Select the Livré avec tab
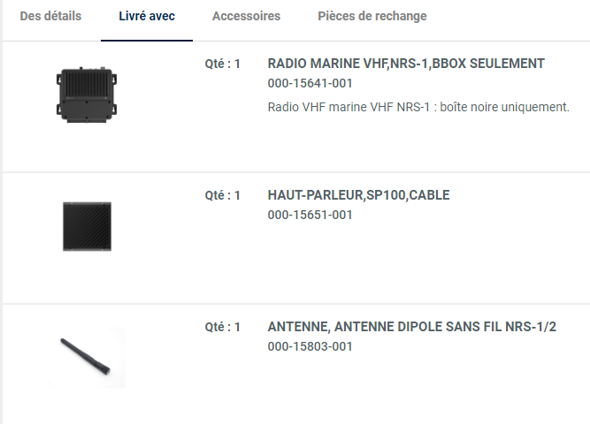The height and width of the screenshot is (424, 590). (147, 17)
